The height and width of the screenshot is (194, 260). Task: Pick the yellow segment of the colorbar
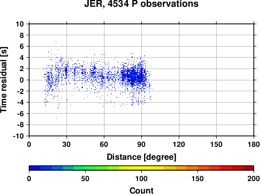pos(141,168)
